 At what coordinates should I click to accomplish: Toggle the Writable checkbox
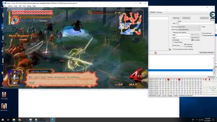point(173,40)
